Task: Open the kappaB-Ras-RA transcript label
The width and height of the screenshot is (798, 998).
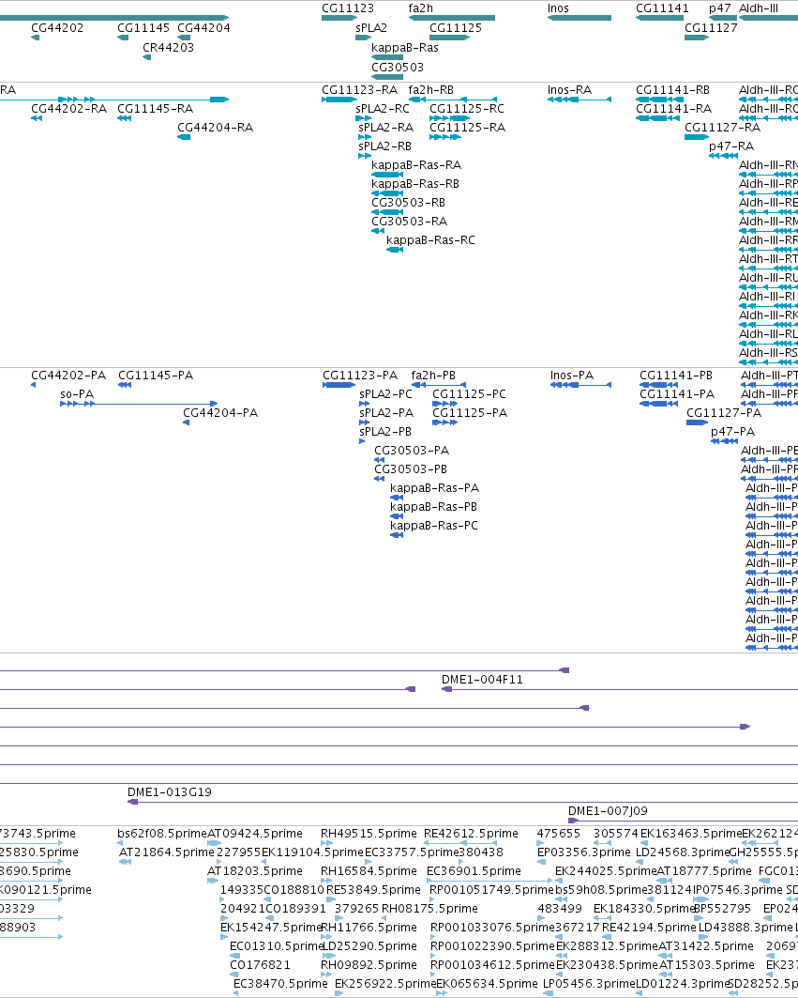Action: point(416,165)
